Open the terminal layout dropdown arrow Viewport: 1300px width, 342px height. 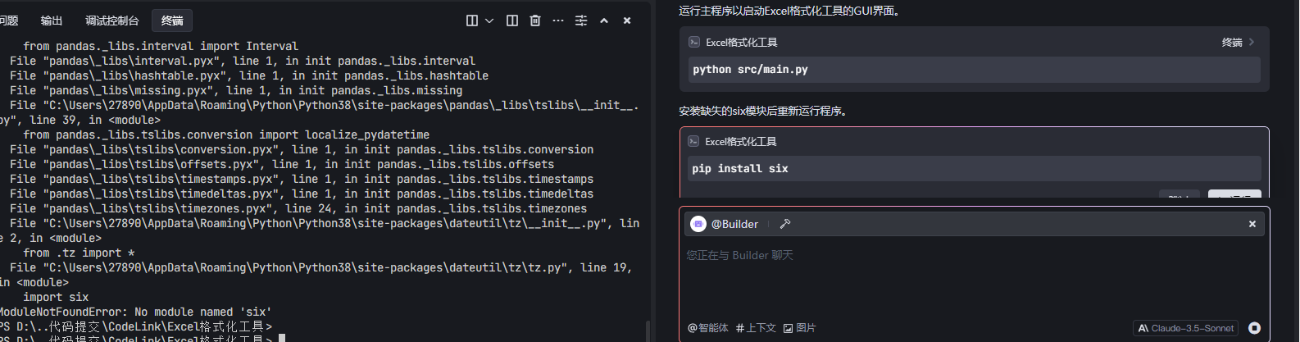click(489, 21)
